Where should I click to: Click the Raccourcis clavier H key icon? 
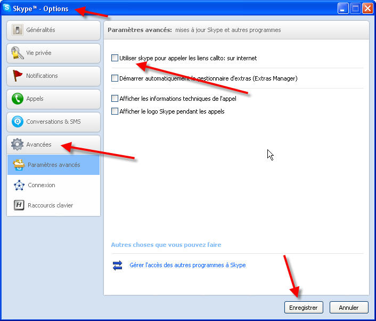coord(19,205)
